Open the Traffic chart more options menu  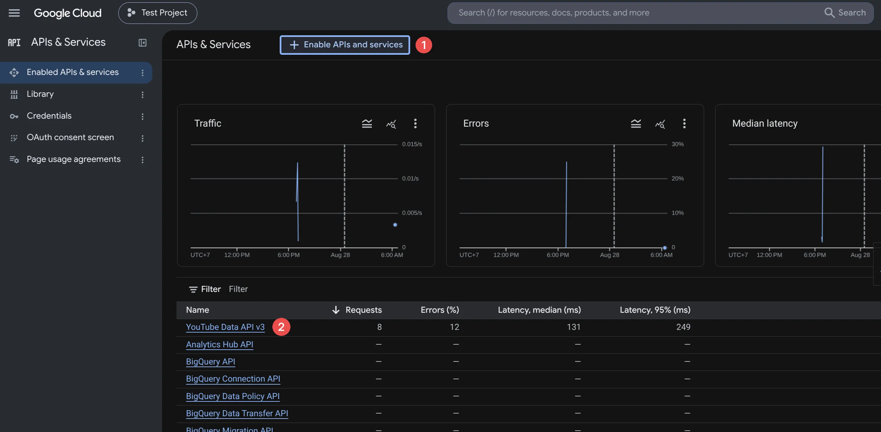point(415,123)
